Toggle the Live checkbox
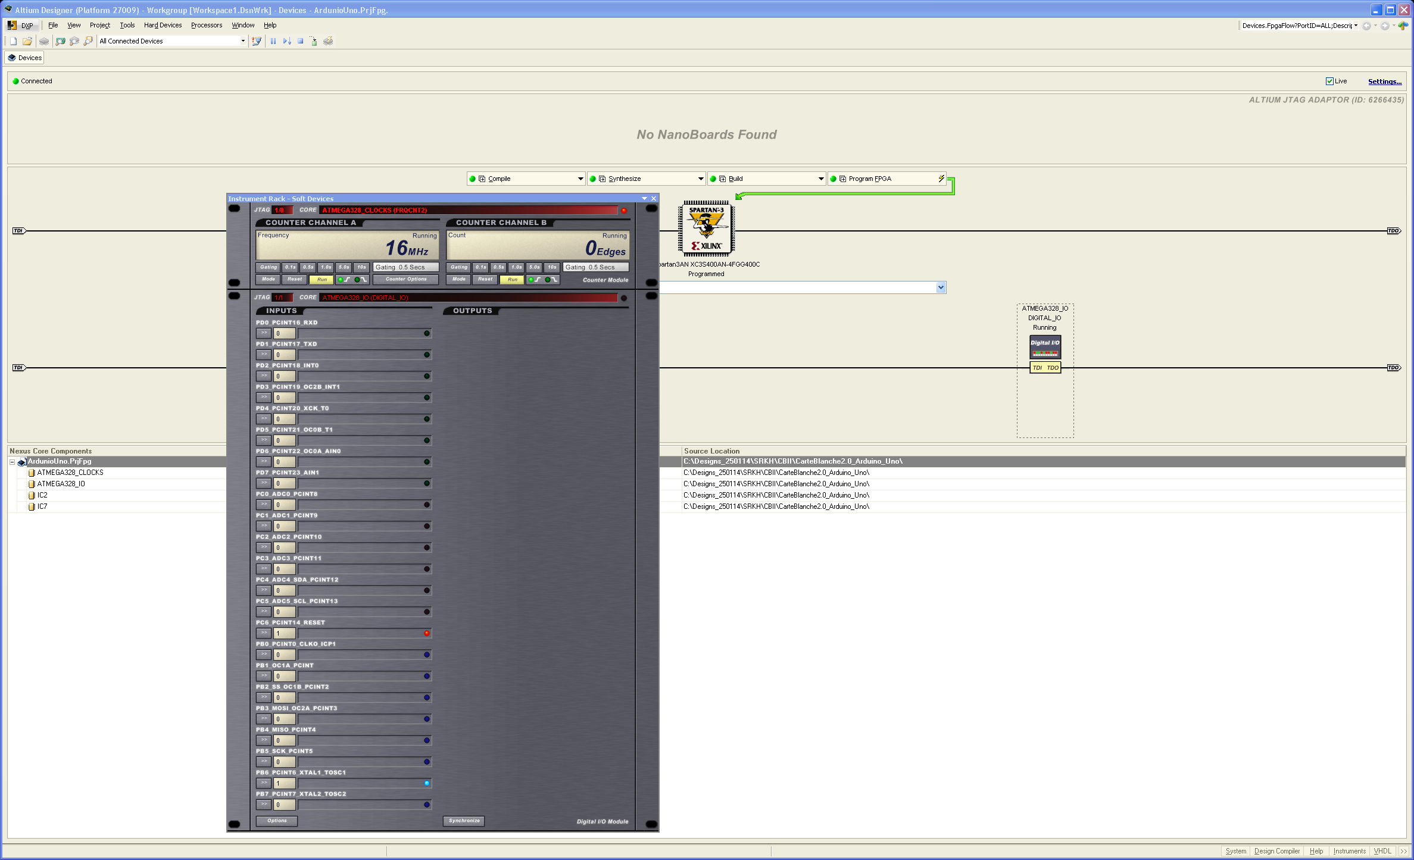This screenshot has height=860, width=1414. (1329, 82)
